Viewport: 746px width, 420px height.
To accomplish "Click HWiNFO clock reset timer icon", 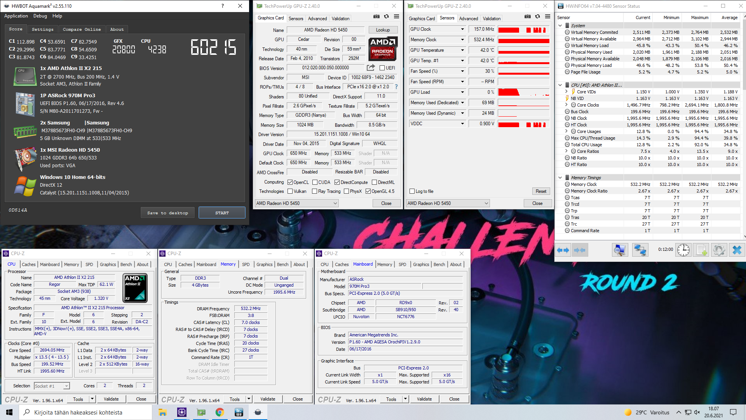I will pos(683,250).
